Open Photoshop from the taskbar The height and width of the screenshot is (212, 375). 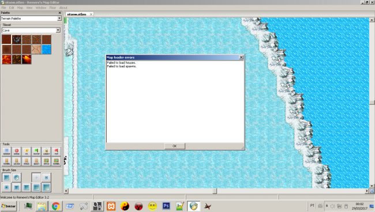tap(166, 206)
